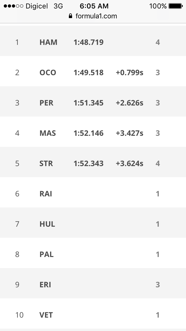186x331 pixels.
Task: Tap PER driver abbreviation
Action: tap(46, 103)
